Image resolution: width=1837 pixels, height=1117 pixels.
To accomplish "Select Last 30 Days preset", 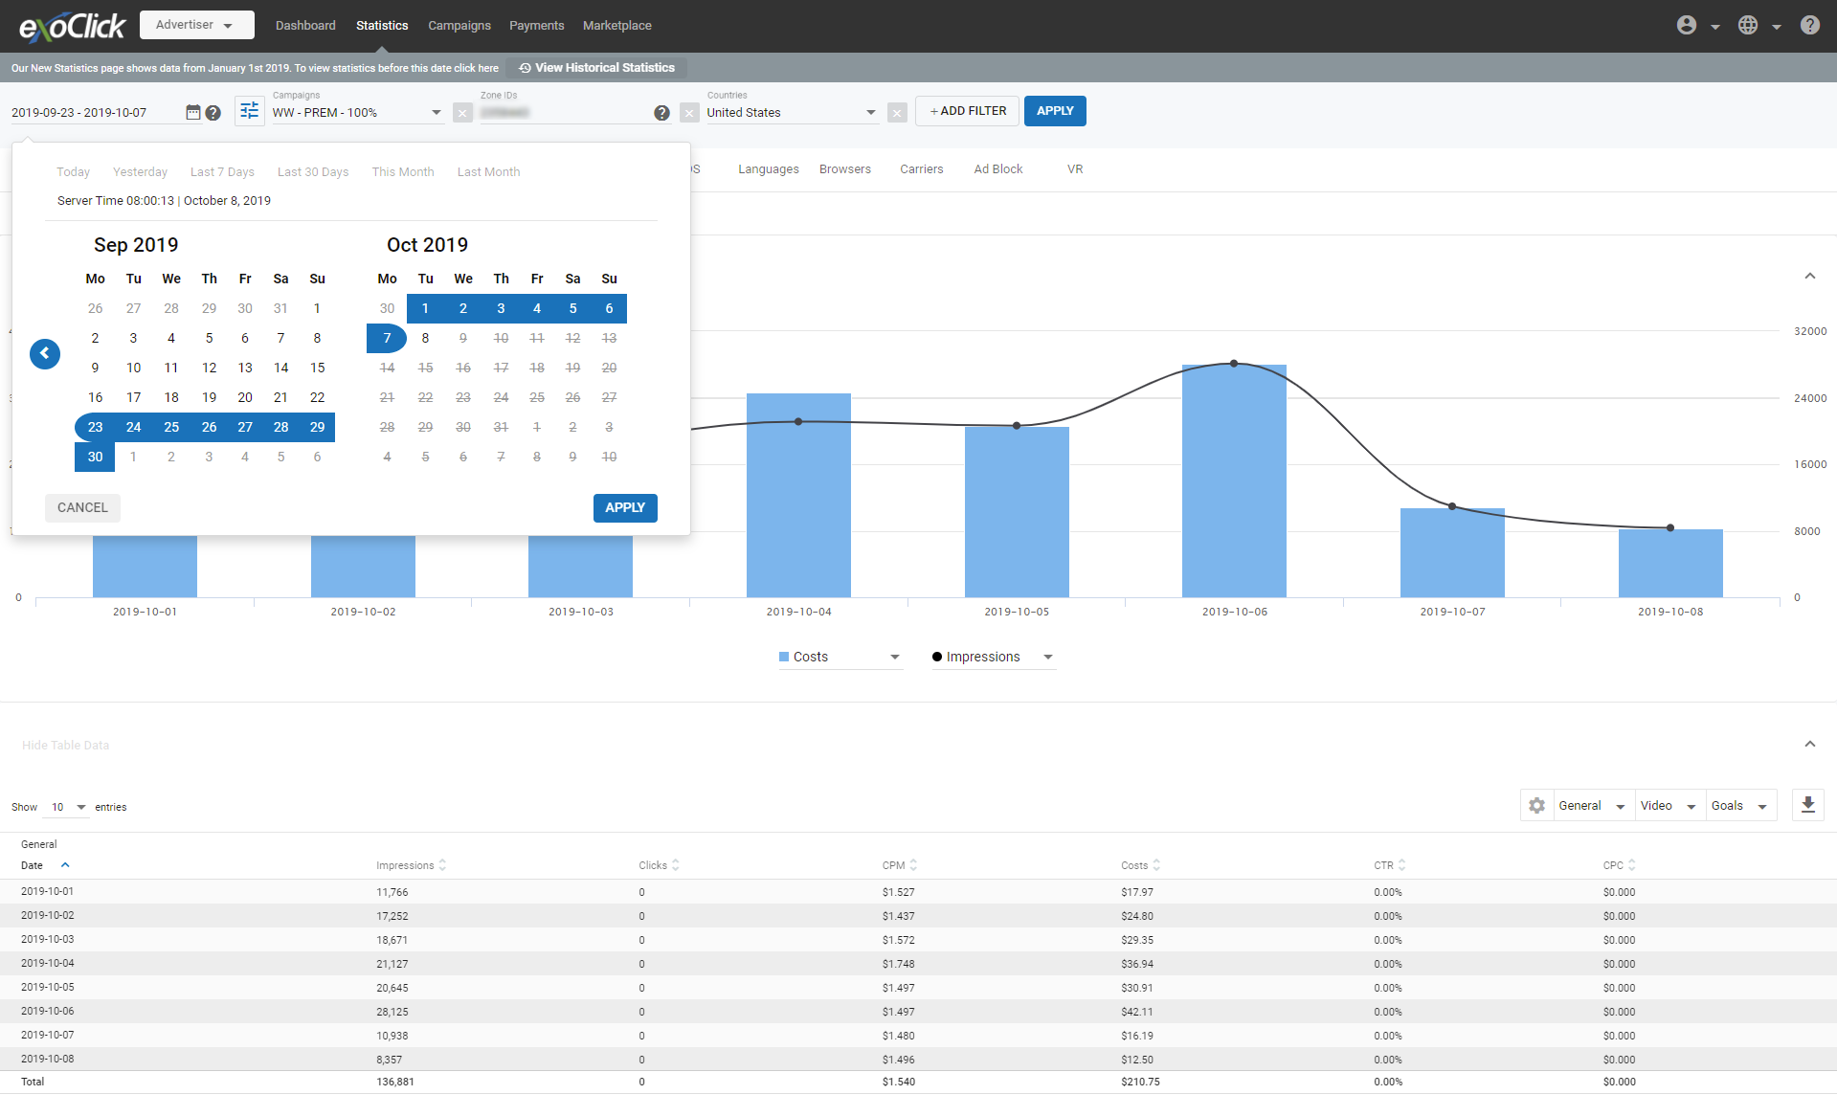I will click(313, 172).
